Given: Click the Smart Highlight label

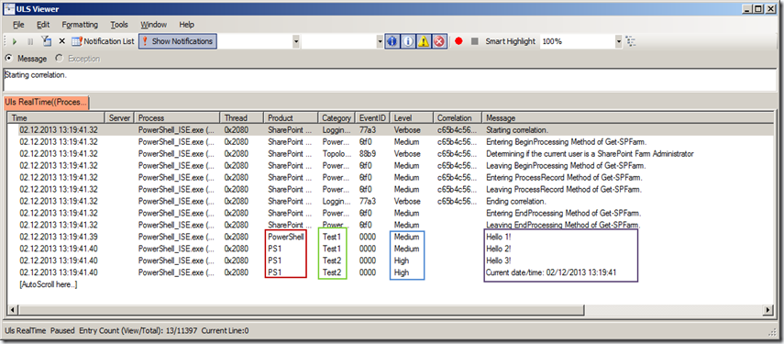Looking at the screenshot, I should point(510,41).
